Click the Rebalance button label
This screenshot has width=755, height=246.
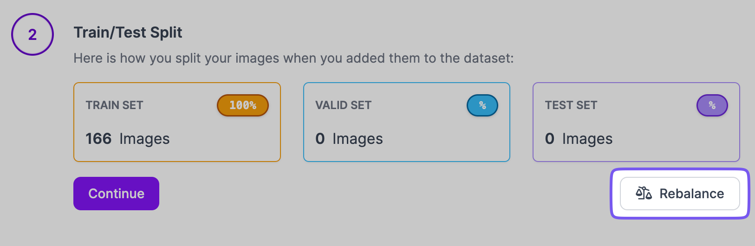tap(691, 194)
